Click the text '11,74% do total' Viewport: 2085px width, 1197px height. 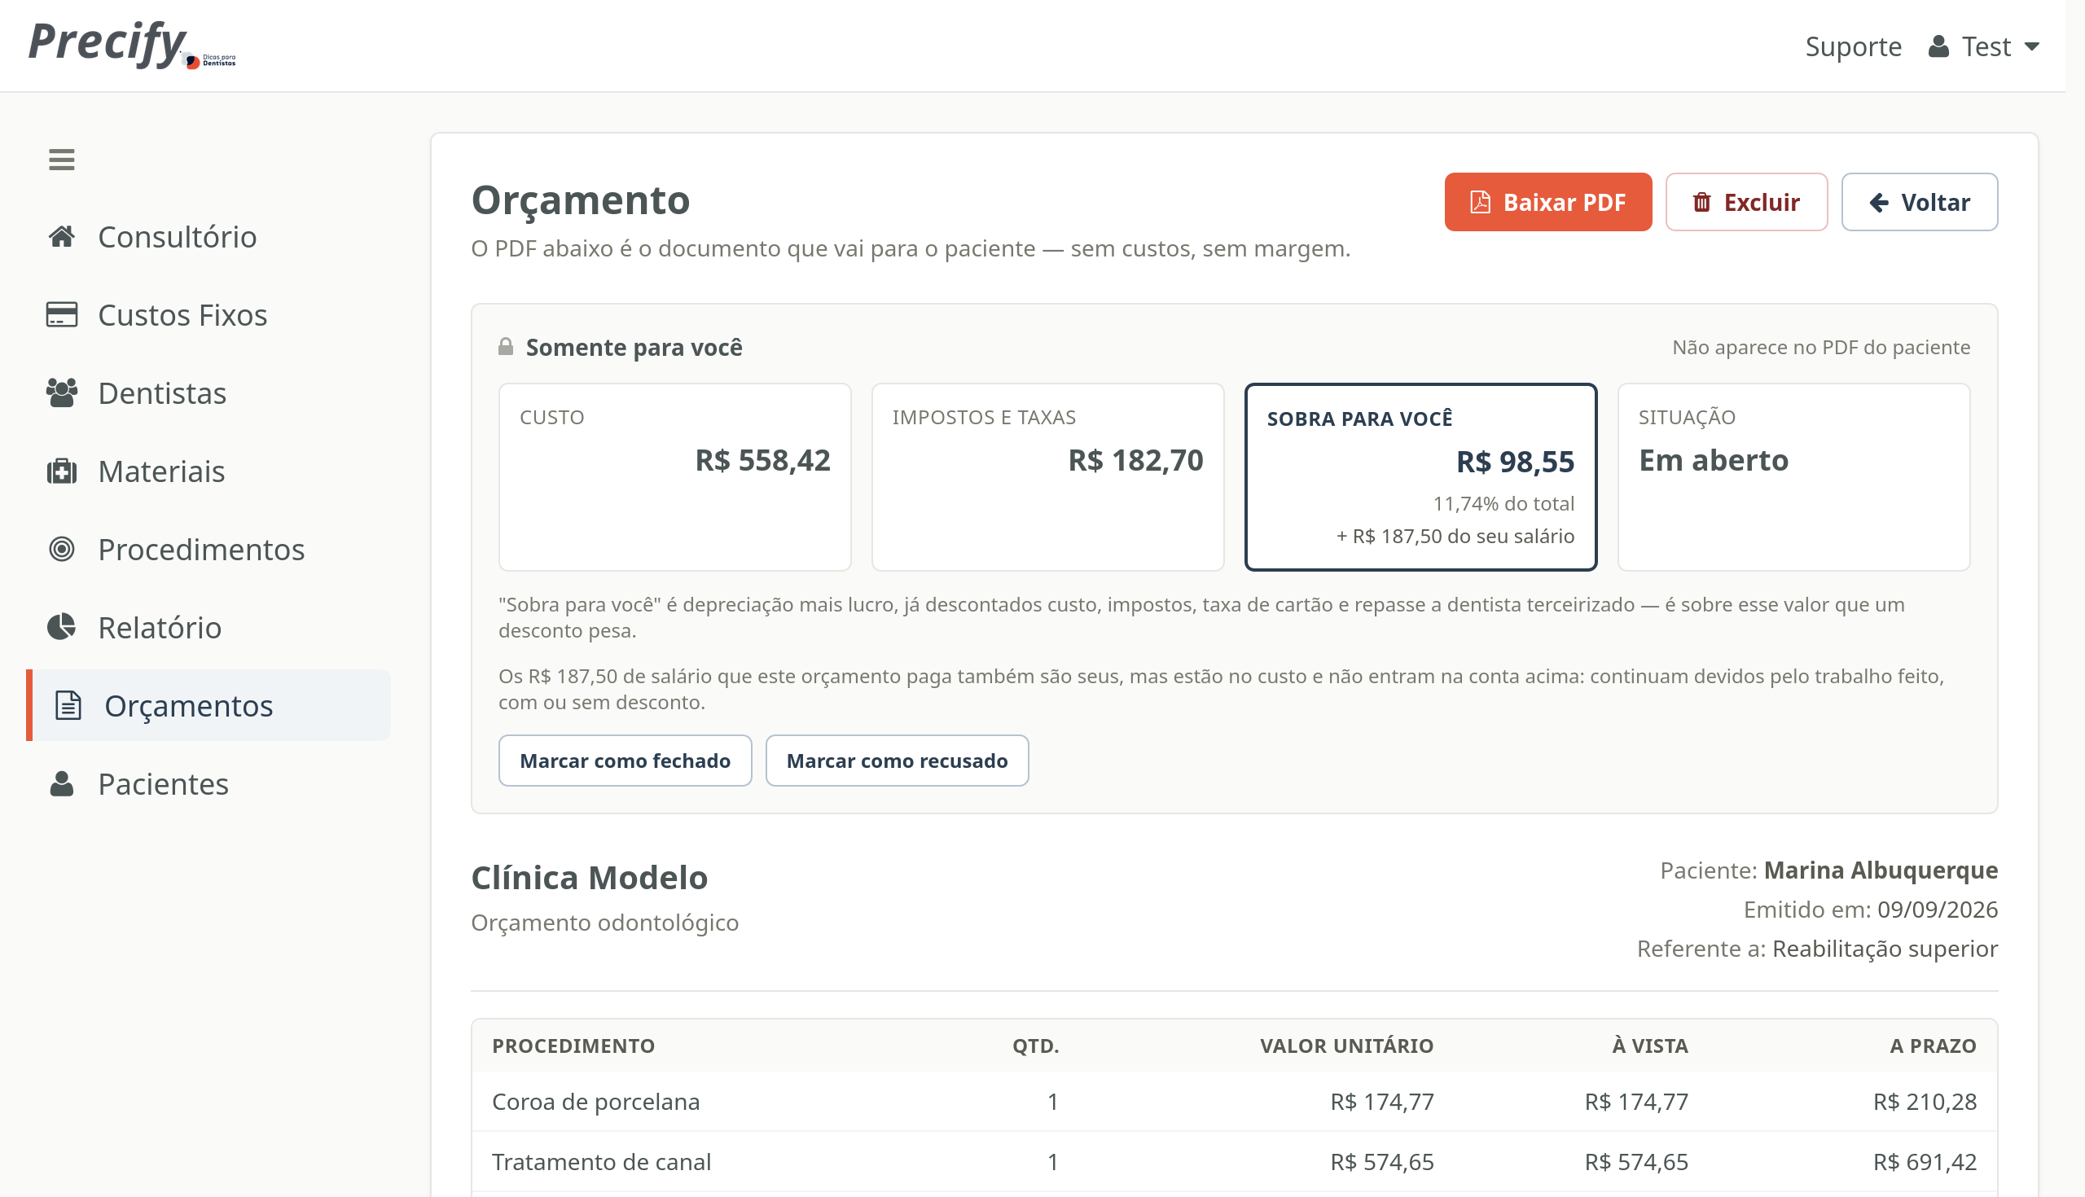[1503, 503]
